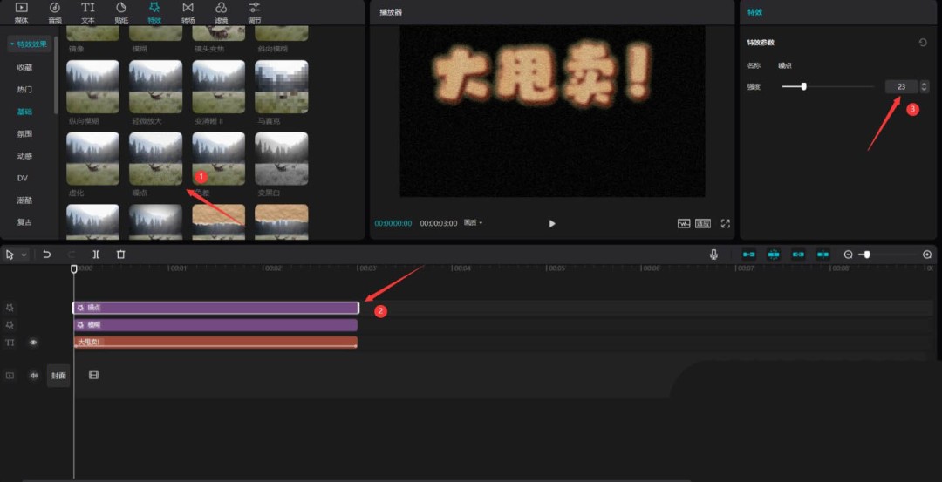Image resolution: width=942 pixels, height=482 pixels.
Task: Click the 强度 intensity slider handle
Action: pos(804,86)
